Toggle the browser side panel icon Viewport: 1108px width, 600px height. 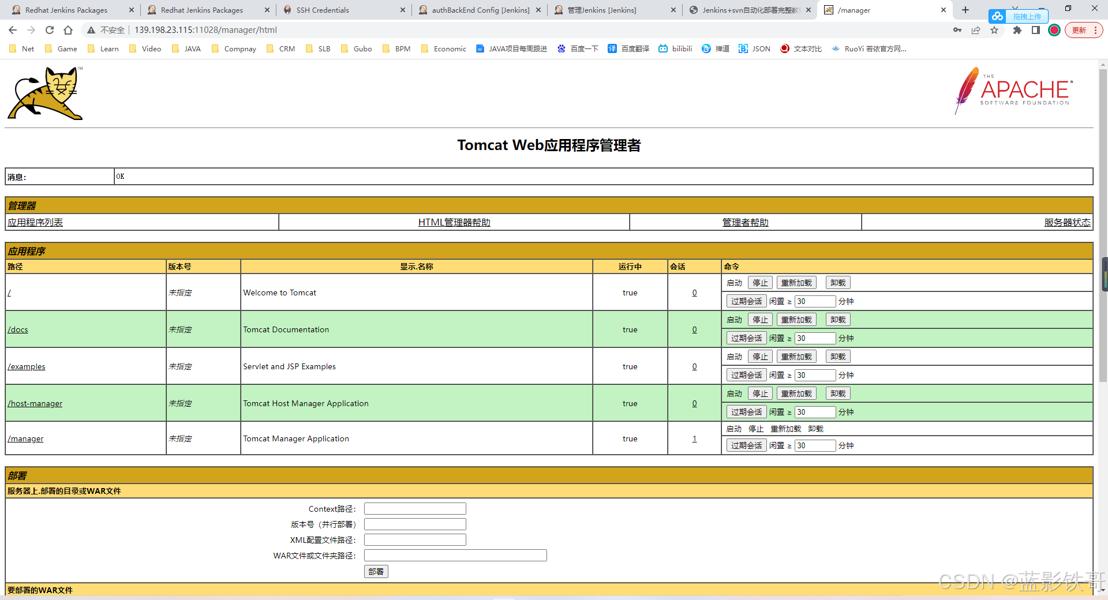click(x=1036, y=30)
